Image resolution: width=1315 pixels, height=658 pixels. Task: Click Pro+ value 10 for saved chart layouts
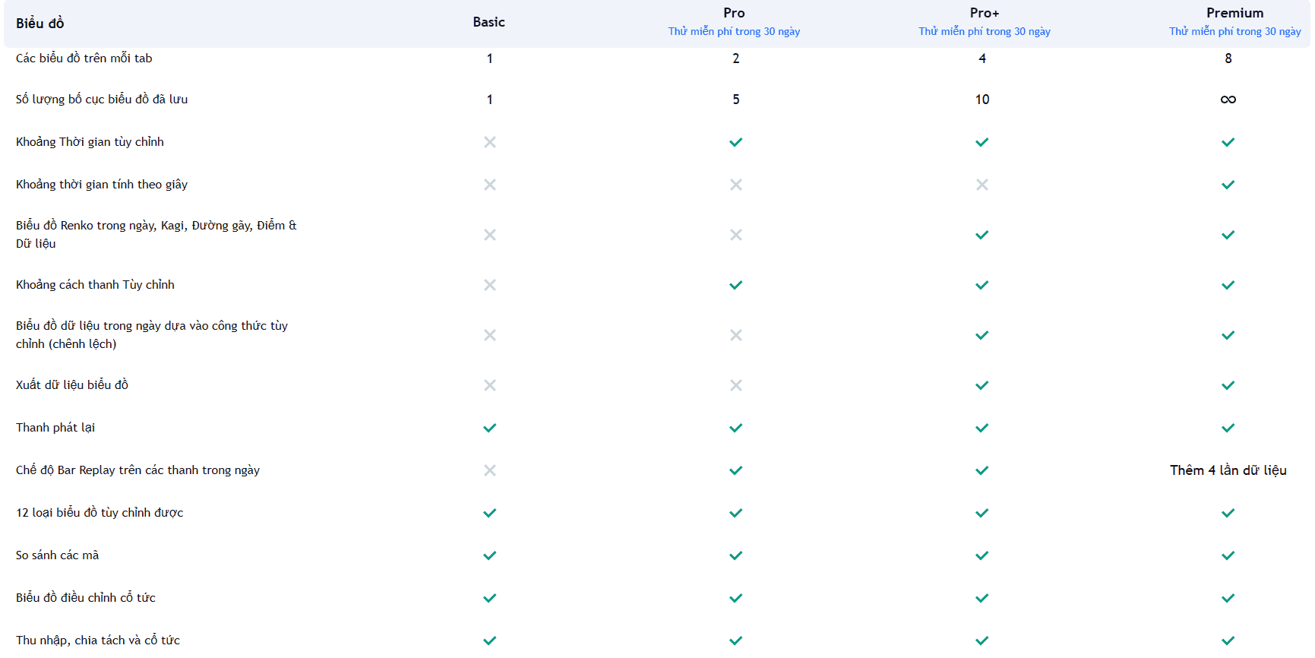click(982, 100)
